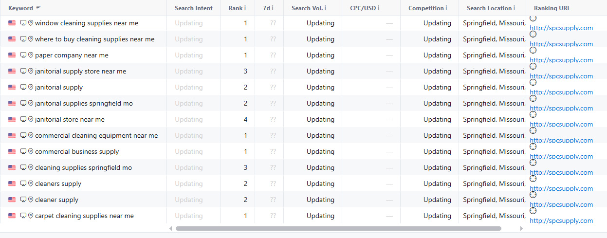Select keyword text 'window cleaning supplies near me'

coord(87,23)
